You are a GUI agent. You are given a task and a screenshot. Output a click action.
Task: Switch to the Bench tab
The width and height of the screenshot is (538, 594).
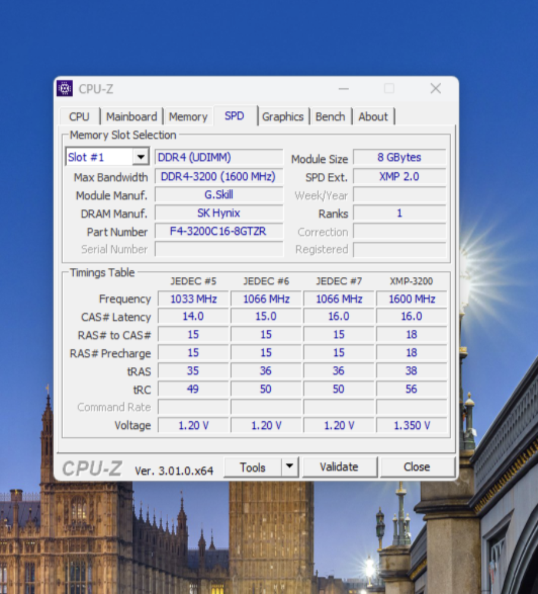tap(330, 116)
